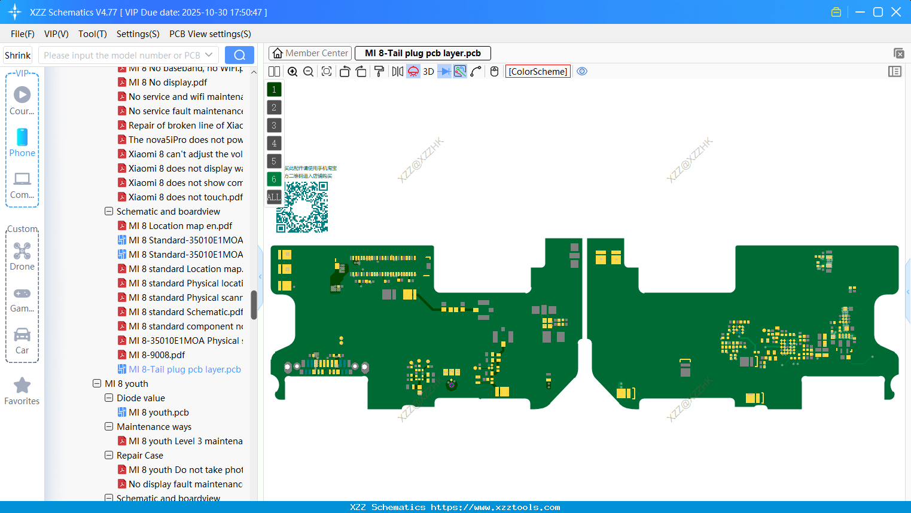
Task: Open the Settings(S) menu
Action: click(138, 34)
